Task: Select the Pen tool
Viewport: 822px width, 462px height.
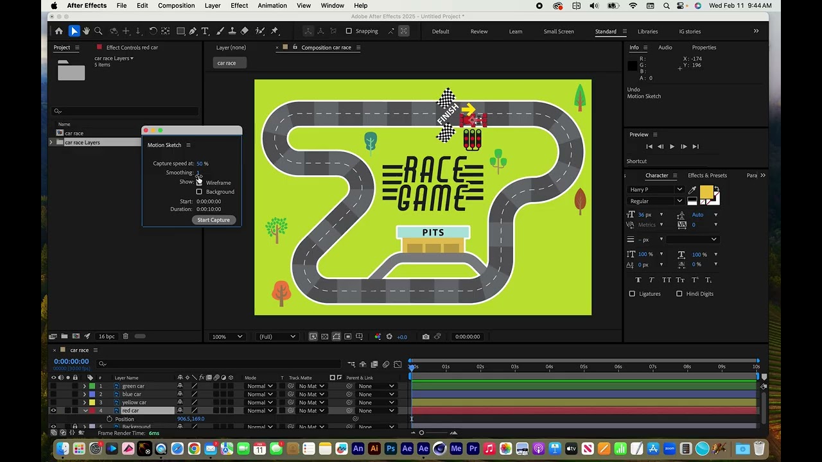Action: (193, 31)
